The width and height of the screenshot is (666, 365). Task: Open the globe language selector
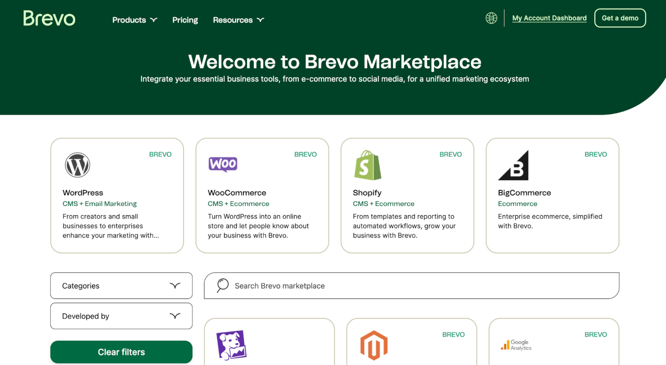point(491,18)
